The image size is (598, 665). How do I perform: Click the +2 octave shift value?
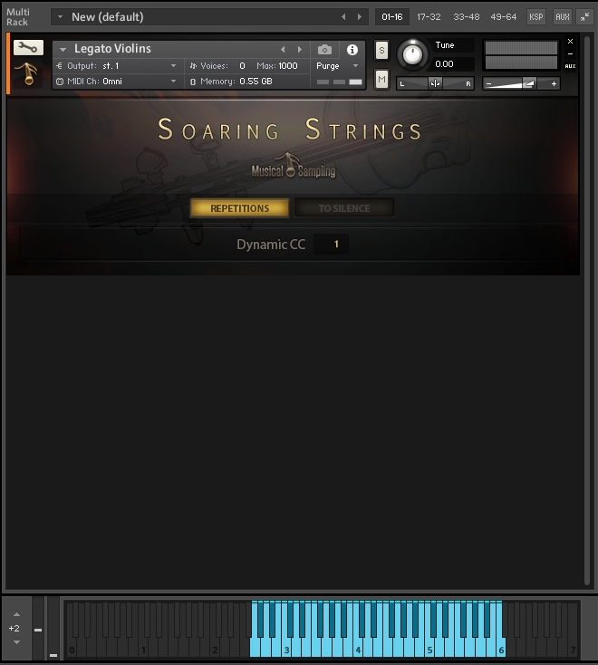coord(14,628)
